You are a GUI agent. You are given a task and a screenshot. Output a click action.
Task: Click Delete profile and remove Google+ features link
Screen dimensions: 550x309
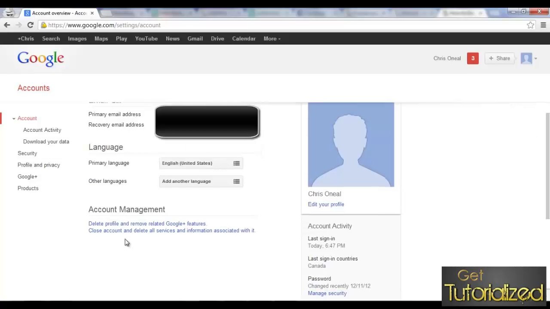(x=147, y=224)
